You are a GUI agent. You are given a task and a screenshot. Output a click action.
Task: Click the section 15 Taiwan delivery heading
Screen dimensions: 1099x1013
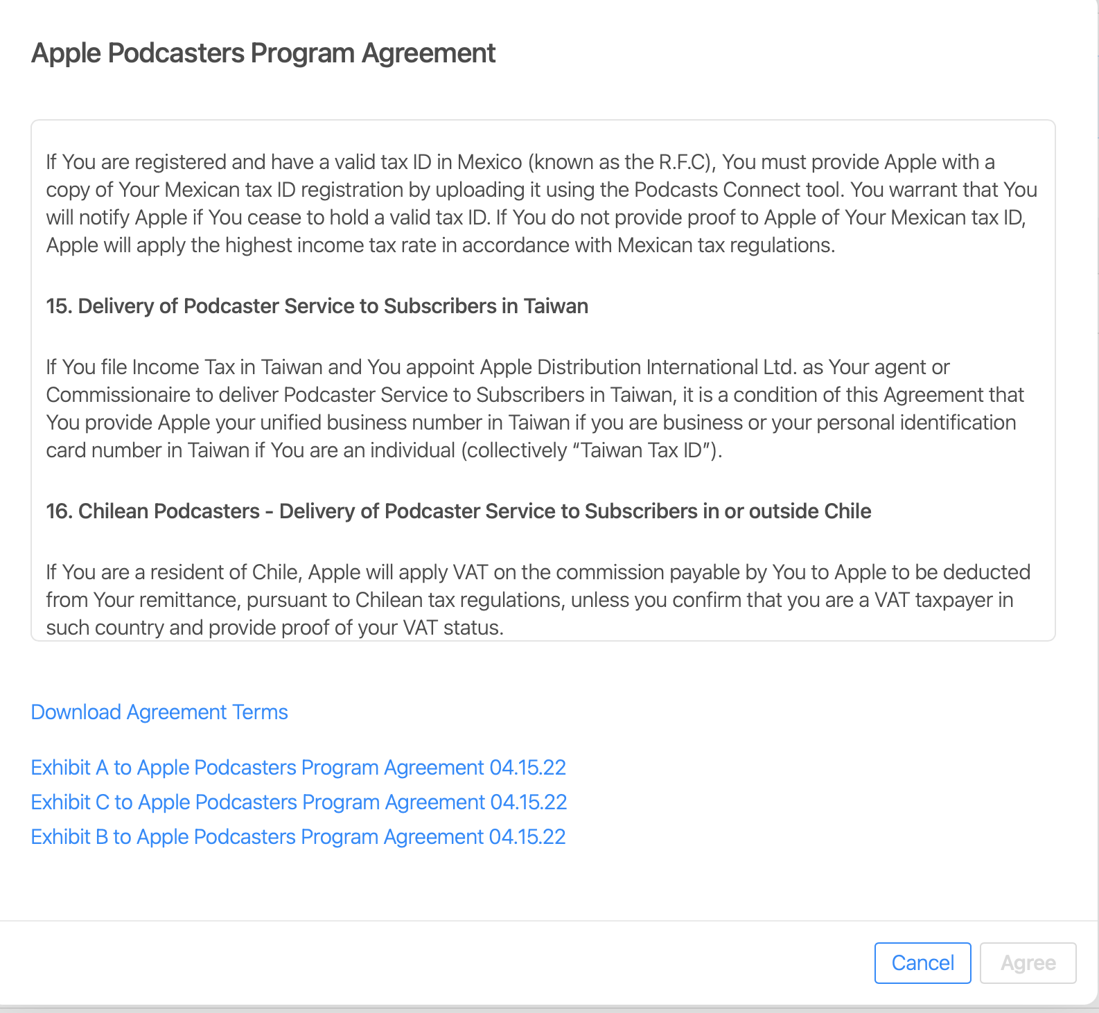pyautogui.click(x=317, y=306)
